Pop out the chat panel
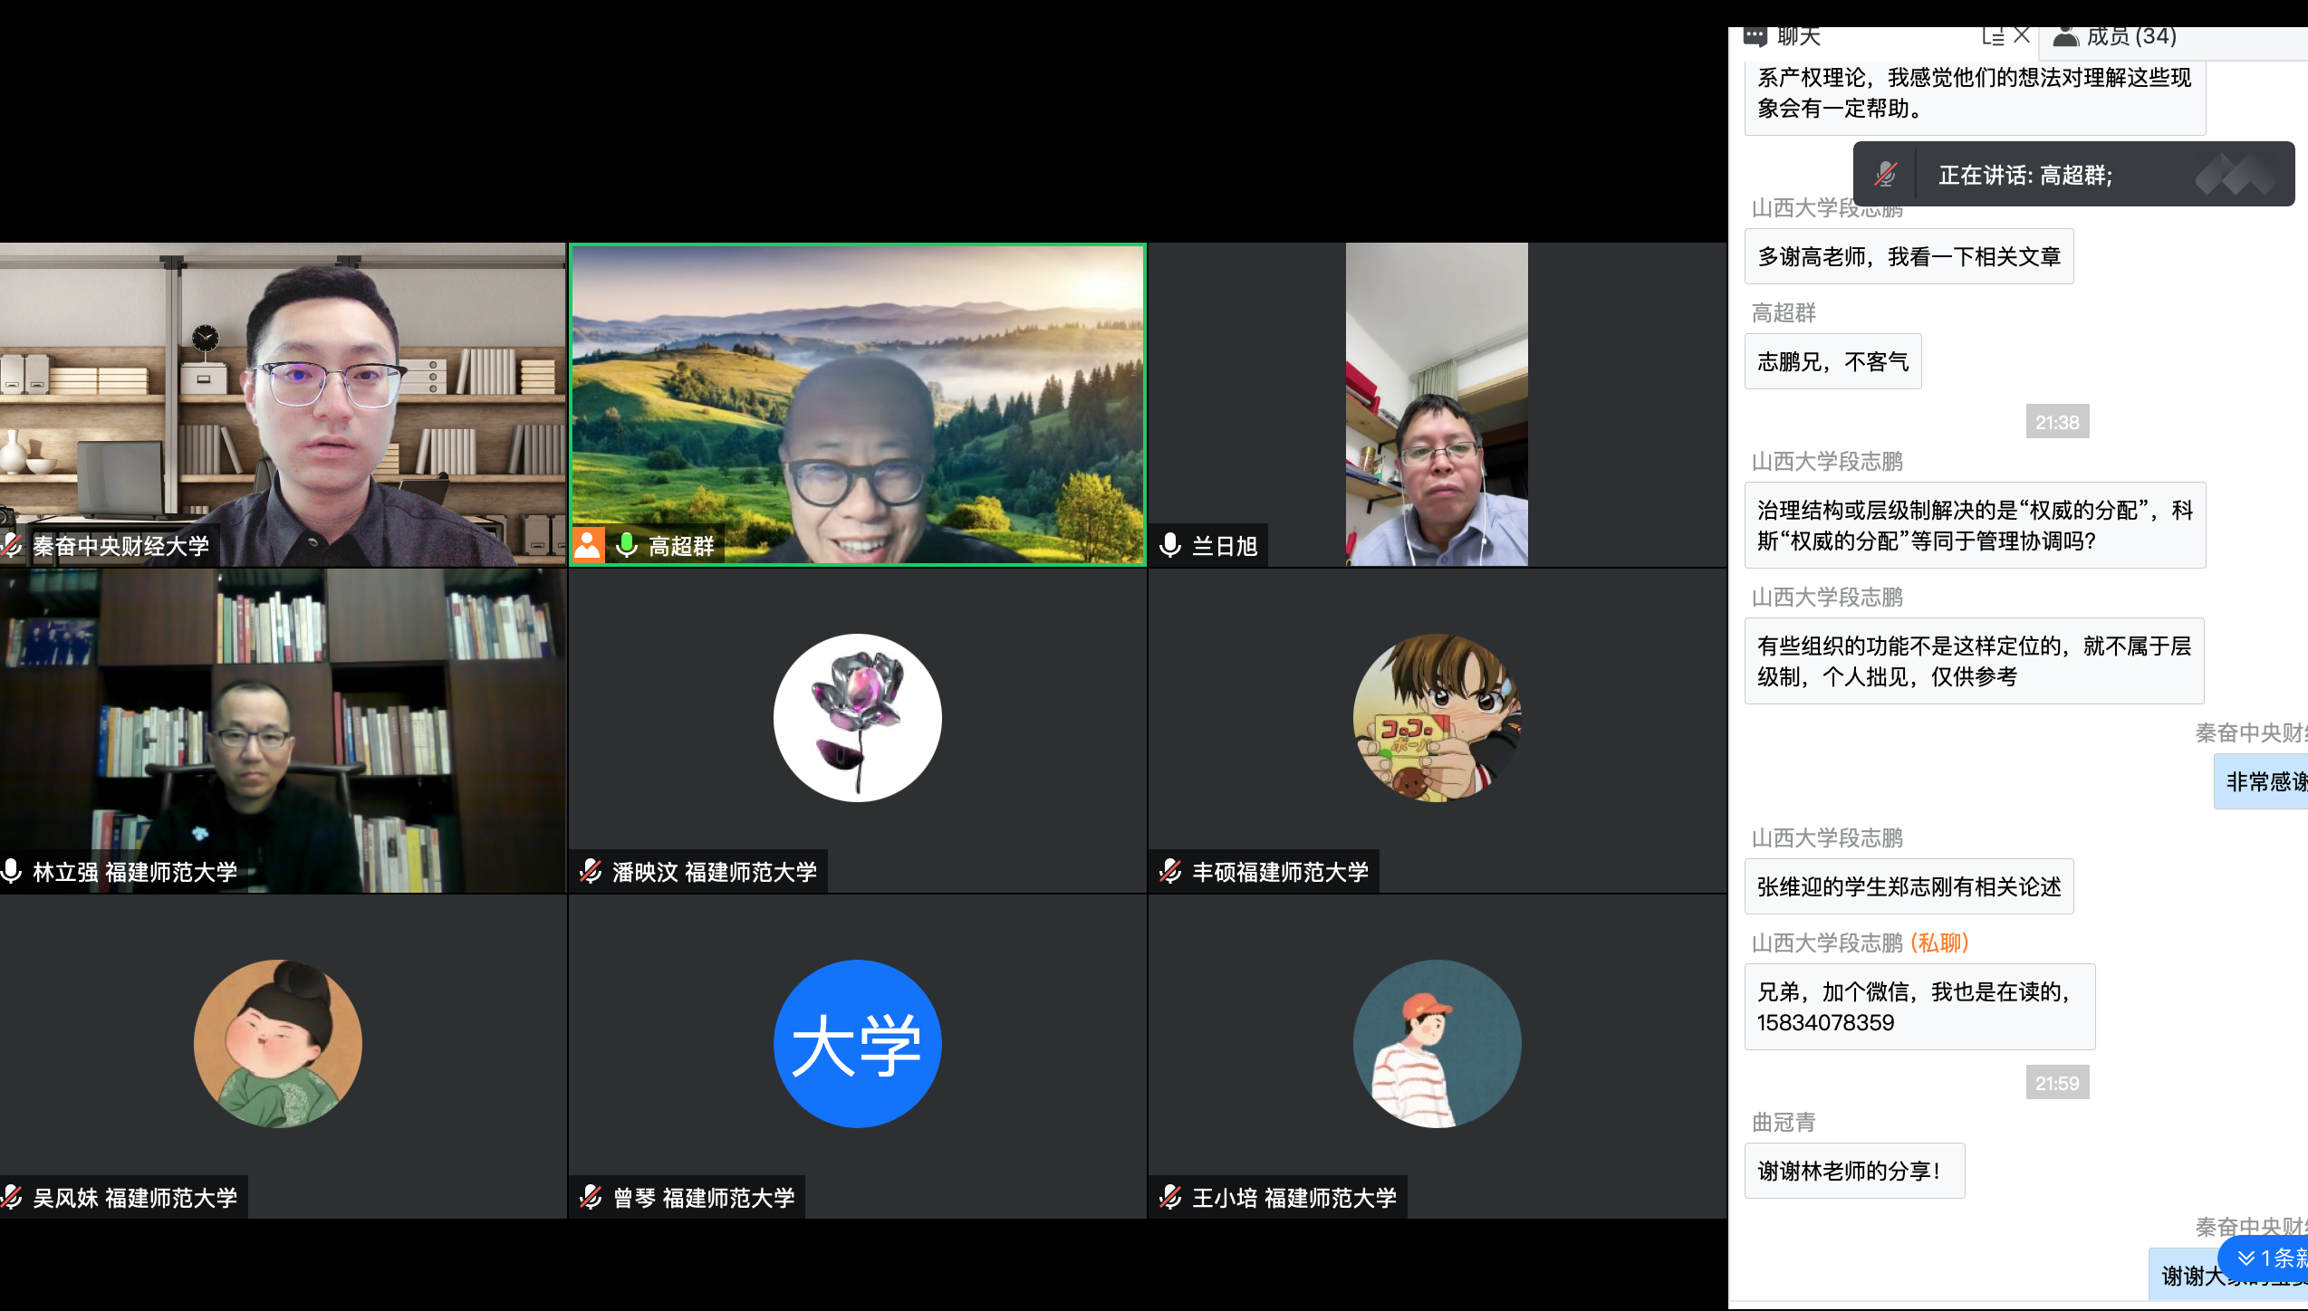 pos(1993,36)
